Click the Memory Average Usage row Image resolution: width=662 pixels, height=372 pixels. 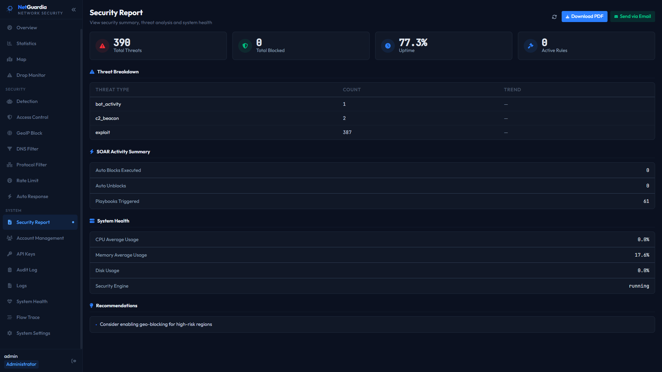coord(372,255)
